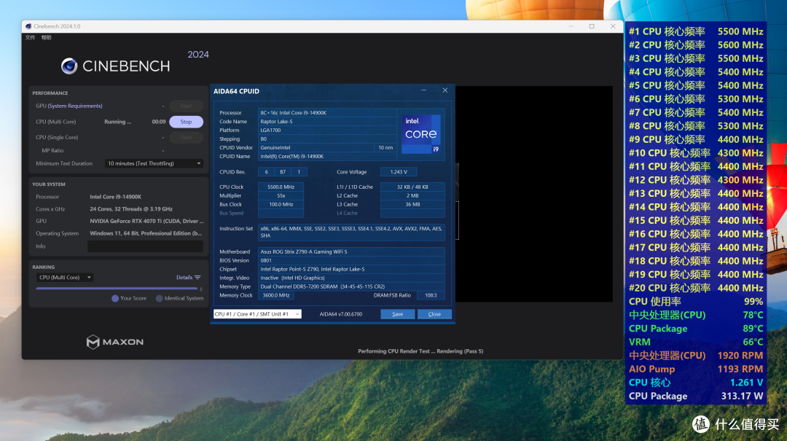Minimize the Cinebench window

coord(571,26)
